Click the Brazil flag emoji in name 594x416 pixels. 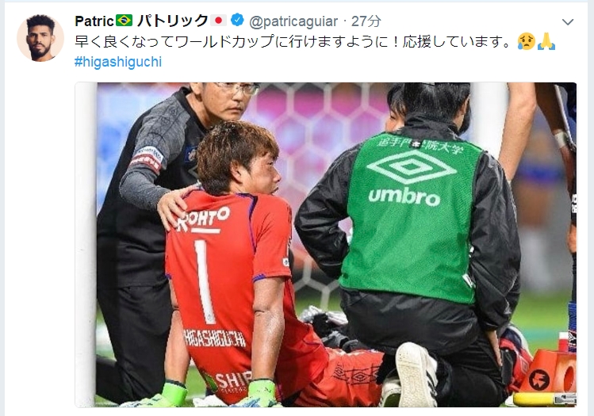[x=125, y=21]
